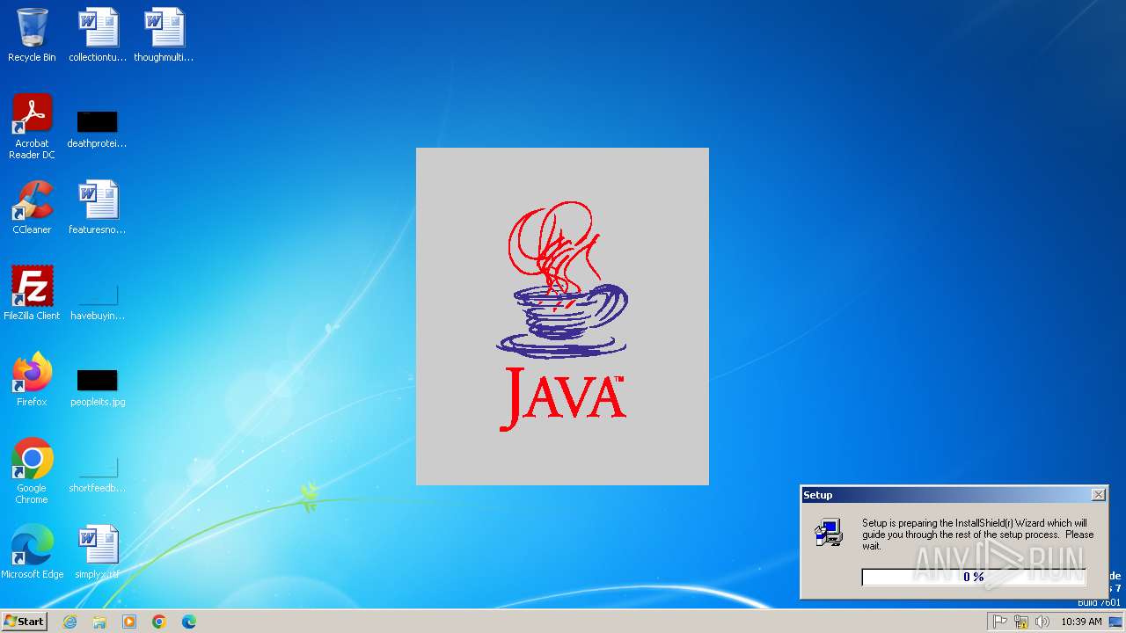Launch Windows Media Player from taskbar
The image size is (1126, 633).
[x=129, y=622]
